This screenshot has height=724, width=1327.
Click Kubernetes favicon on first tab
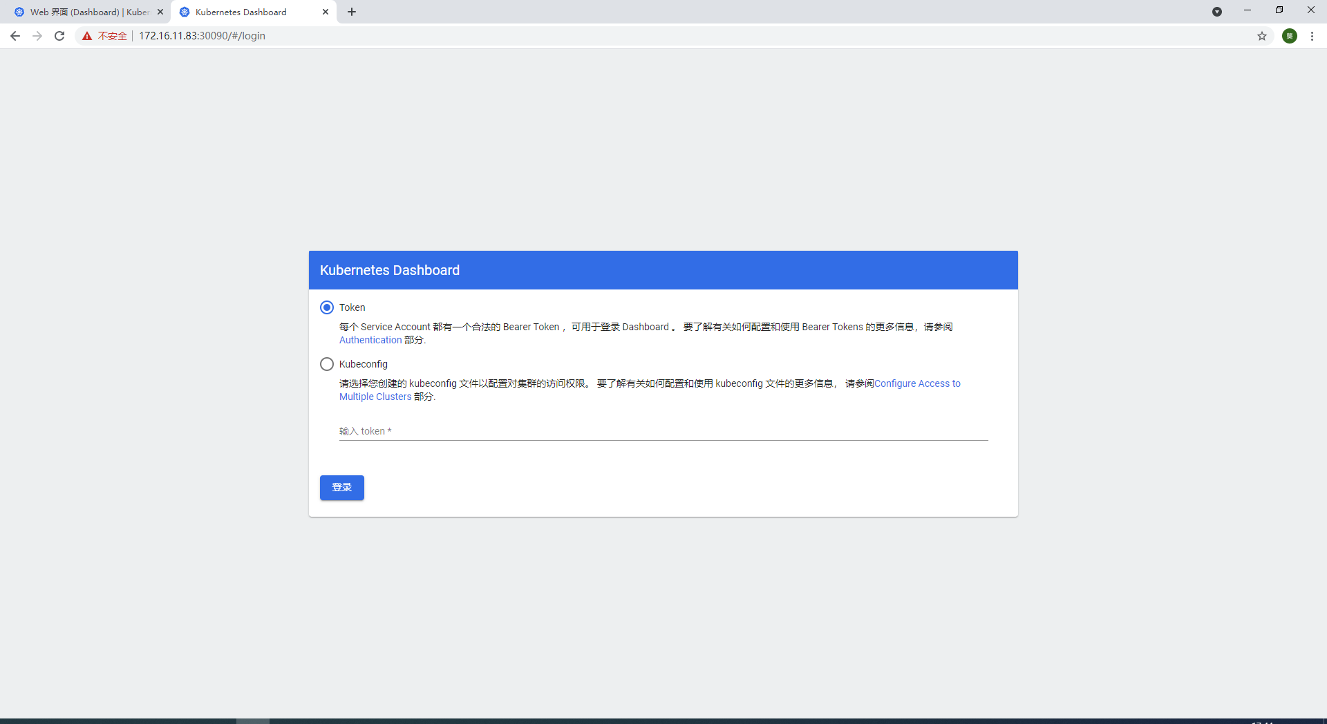[x=19, y=12]
